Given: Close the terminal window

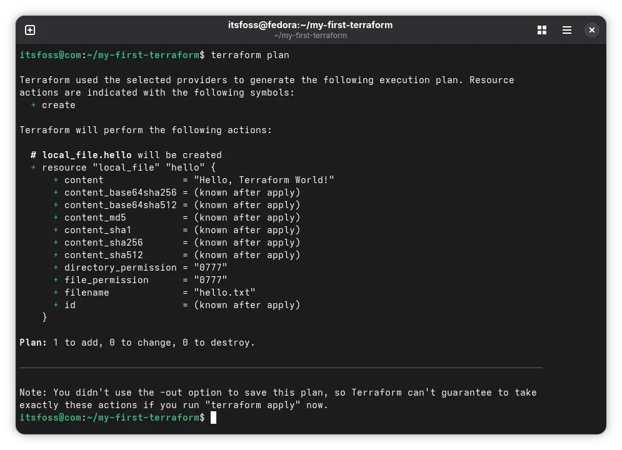Looking at the screenshot, I should (x=591, y=29).
